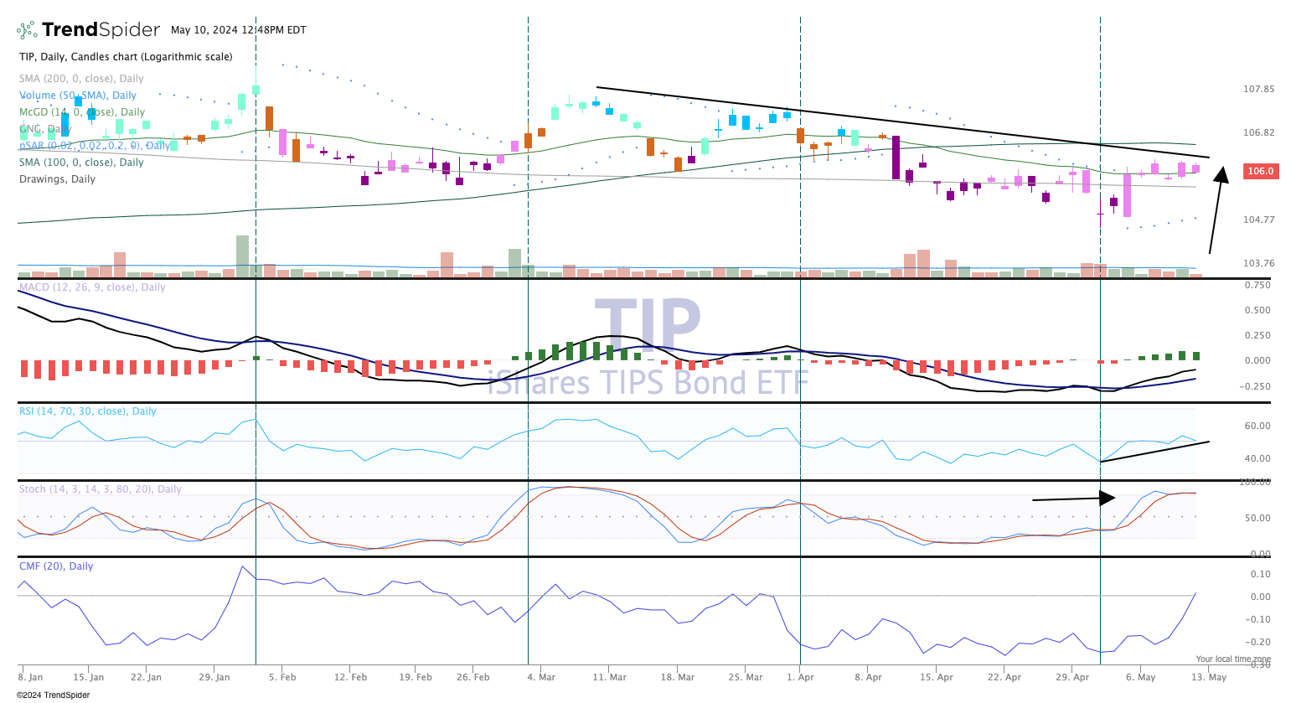Toggle the McGD (14, 0, close) indicator label
1296x703 pixels.
pos(82,112)
